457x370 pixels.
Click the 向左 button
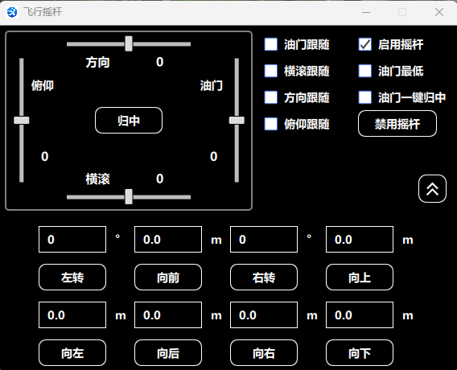pos(72,353)
